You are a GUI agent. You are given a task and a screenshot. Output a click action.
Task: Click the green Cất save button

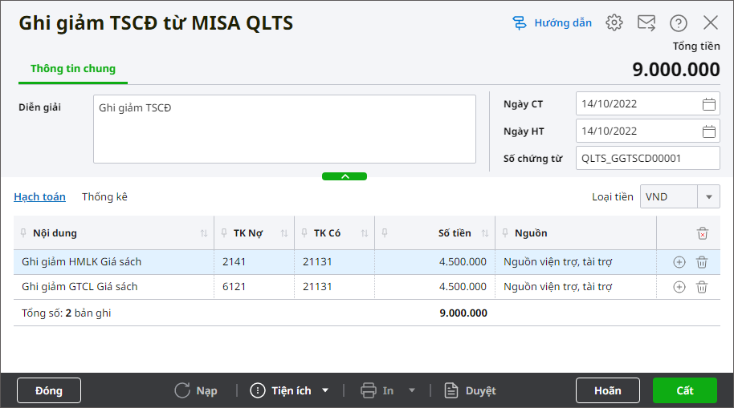tap(684, 390)
